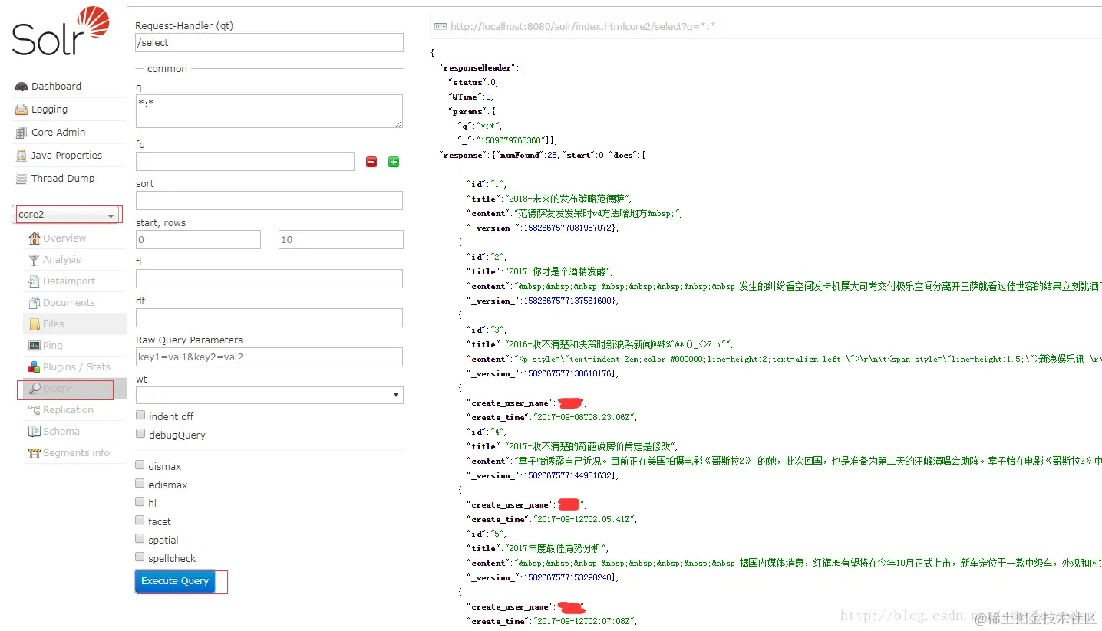Go to the Segments info submenu item

tap(76, 453)
